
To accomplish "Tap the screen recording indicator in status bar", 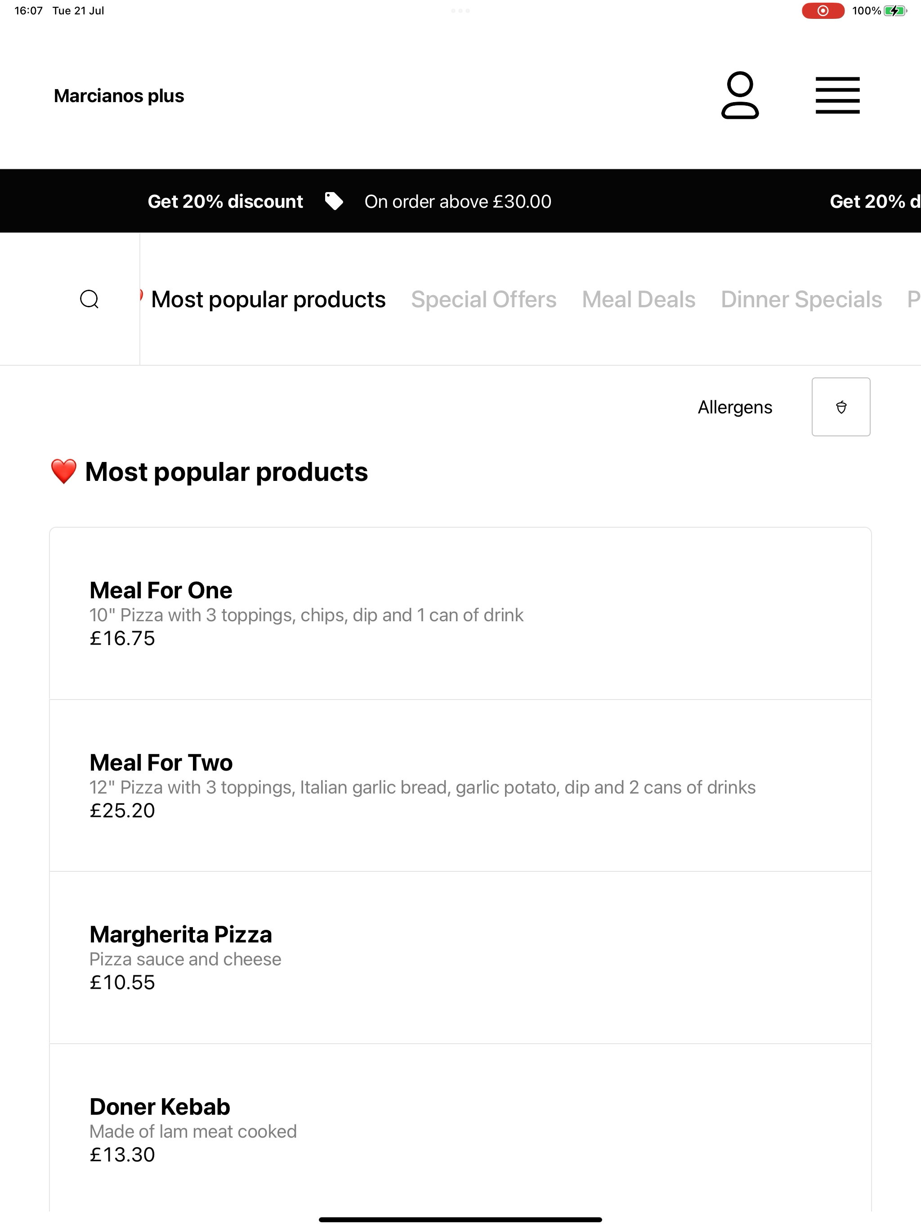I will point(823,10).
